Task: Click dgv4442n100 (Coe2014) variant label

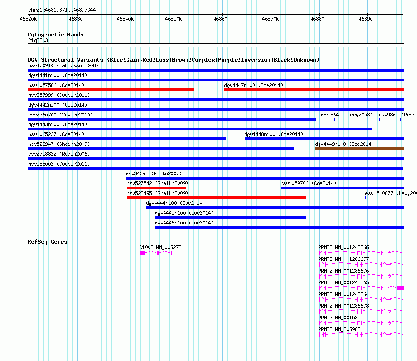Action: coord(58,105)
